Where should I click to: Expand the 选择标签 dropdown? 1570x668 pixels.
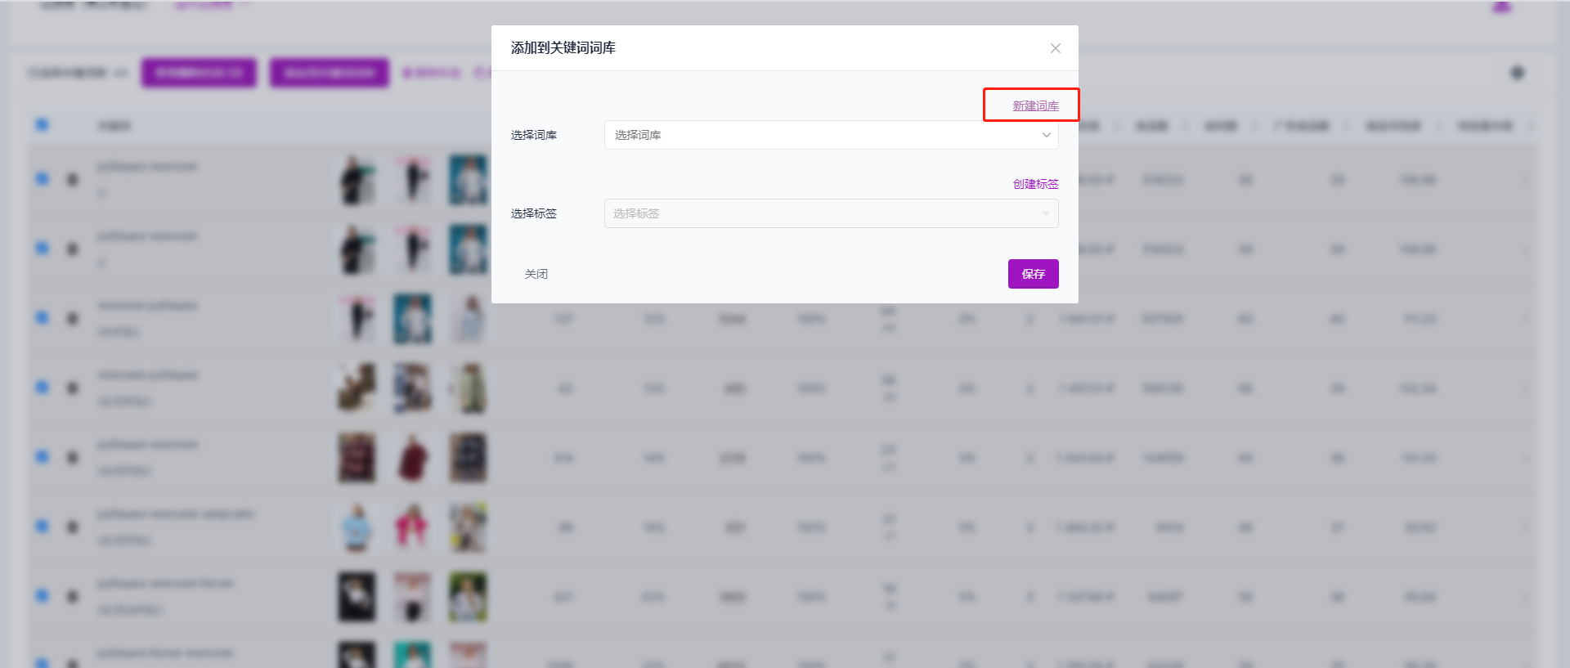(831, 213)
